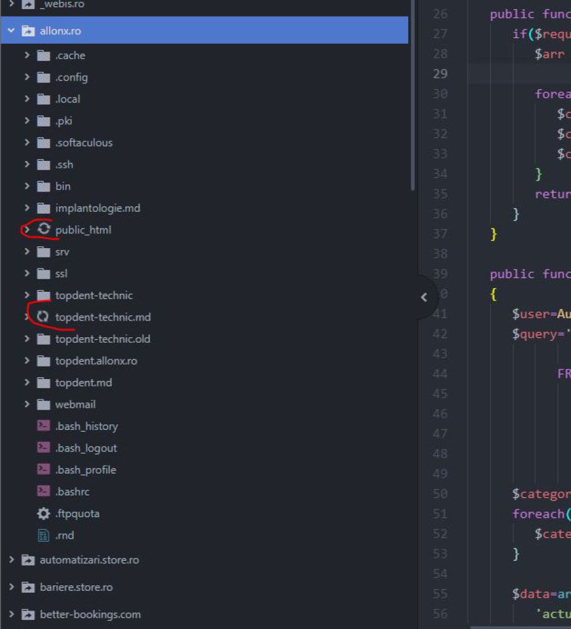Click the webmail folder icon

[44, 404]
